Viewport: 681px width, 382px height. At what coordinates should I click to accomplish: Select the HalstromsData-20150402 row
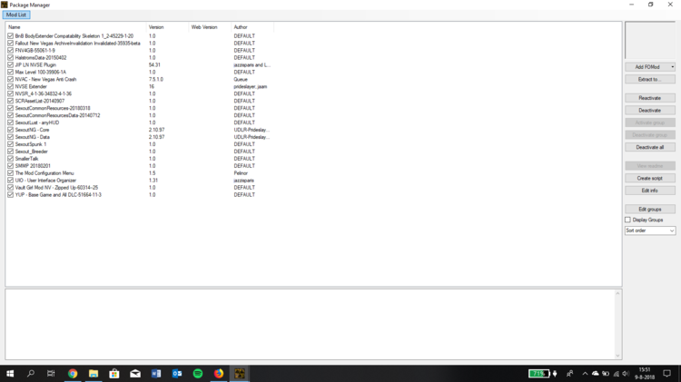click(41, 57)
